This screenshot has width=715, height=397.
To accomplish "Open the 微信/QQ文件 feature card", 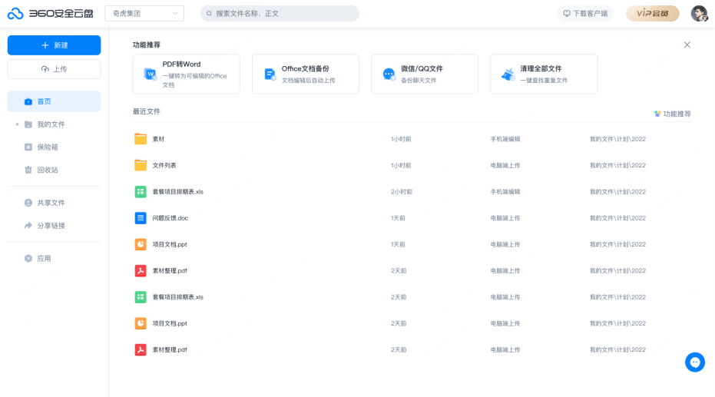I will tap(425, 74).
